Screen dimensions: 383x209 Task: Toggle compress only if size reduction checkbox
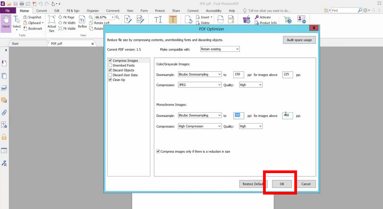point(158,151)
